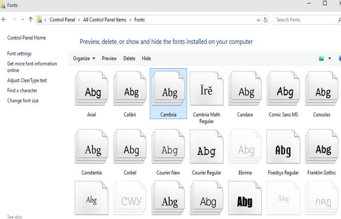Open Get more font information online
The image size is (341, 219).
pos(32,67)
